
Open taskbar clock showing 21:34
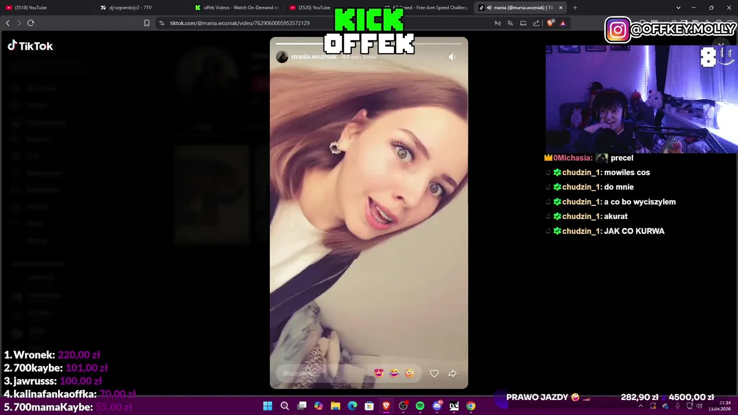point(720,406)
